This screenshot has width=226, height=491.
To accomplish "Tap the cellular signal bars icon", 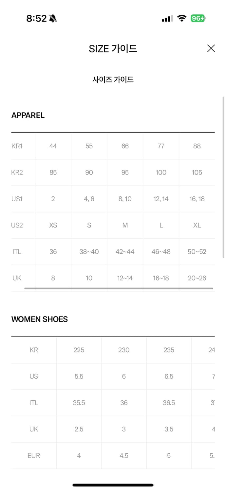I will (167, 19).
